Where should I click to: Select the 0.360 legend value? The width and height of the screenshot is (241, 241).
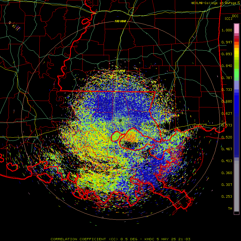click(227, 173)
